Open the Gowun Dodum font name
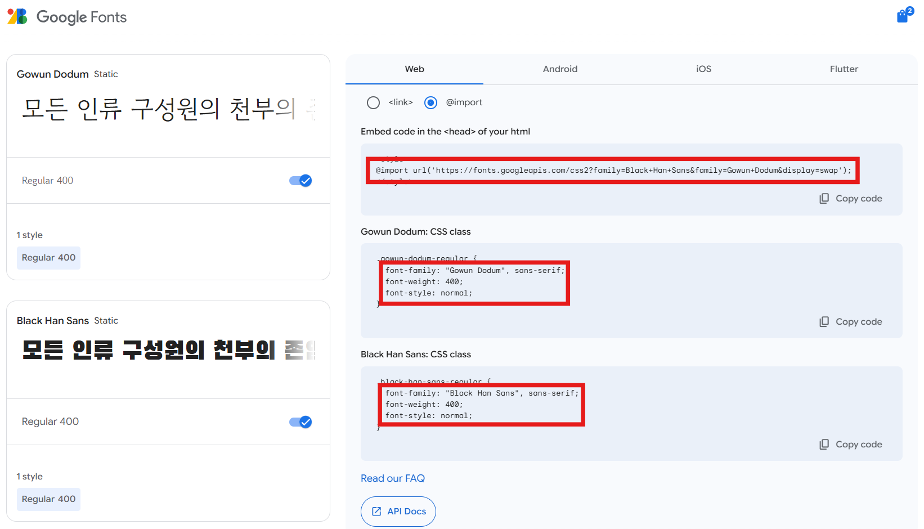Image resolution: width=924 pixels, height=529 pixels. (x=53, y=74)
